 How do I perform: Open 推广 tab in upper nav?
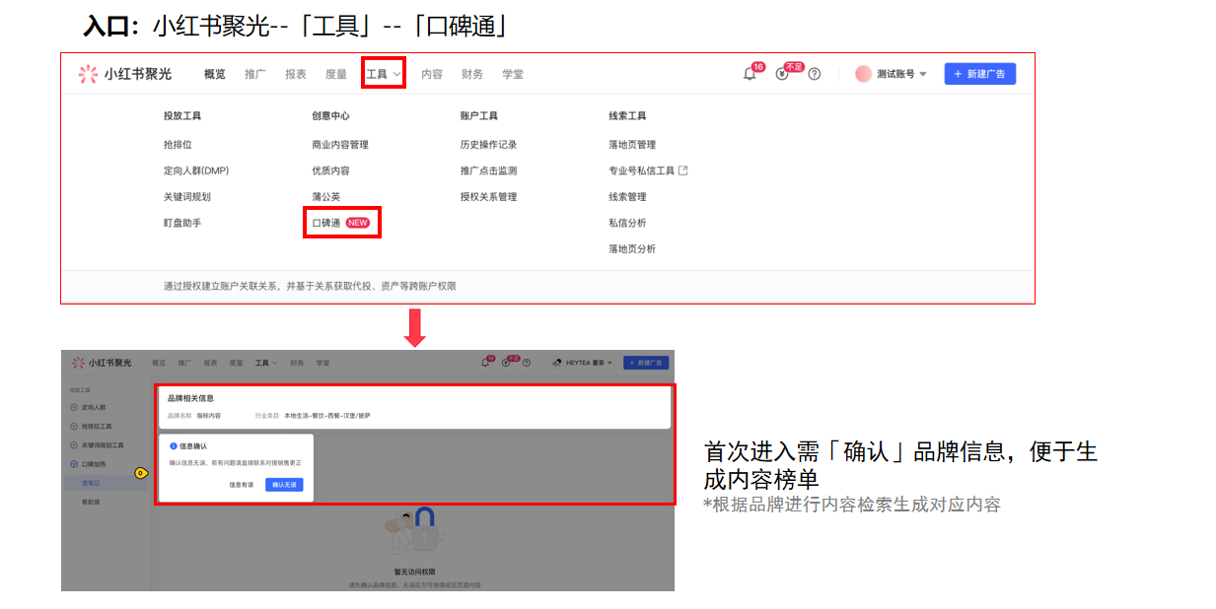pos(255,74)
